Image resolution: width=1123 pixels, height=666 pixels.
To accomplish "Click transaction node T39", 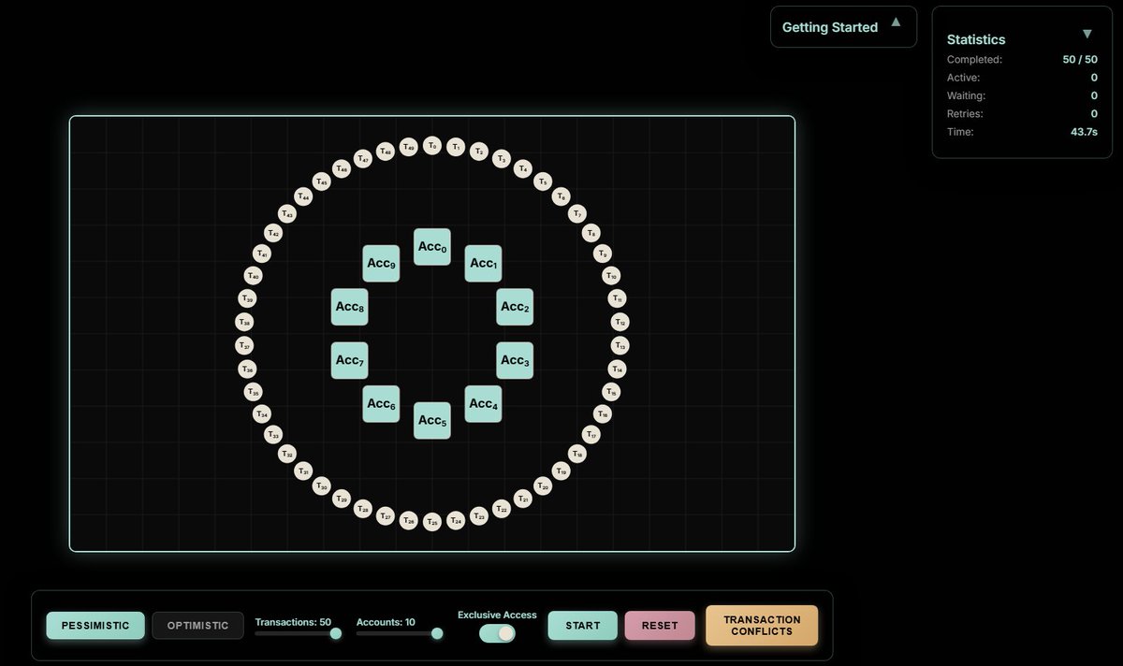I will (x=247, y=298).
